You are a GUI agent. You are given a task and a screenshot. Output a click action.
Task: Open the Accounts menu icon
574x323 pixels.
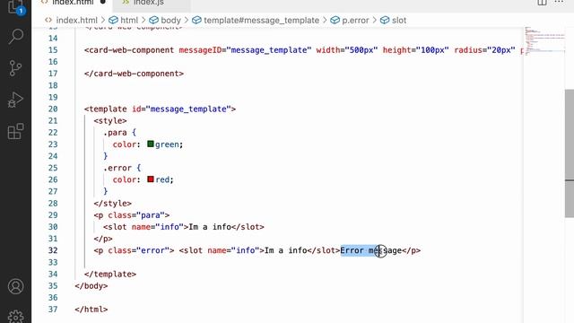click(16, 286)
